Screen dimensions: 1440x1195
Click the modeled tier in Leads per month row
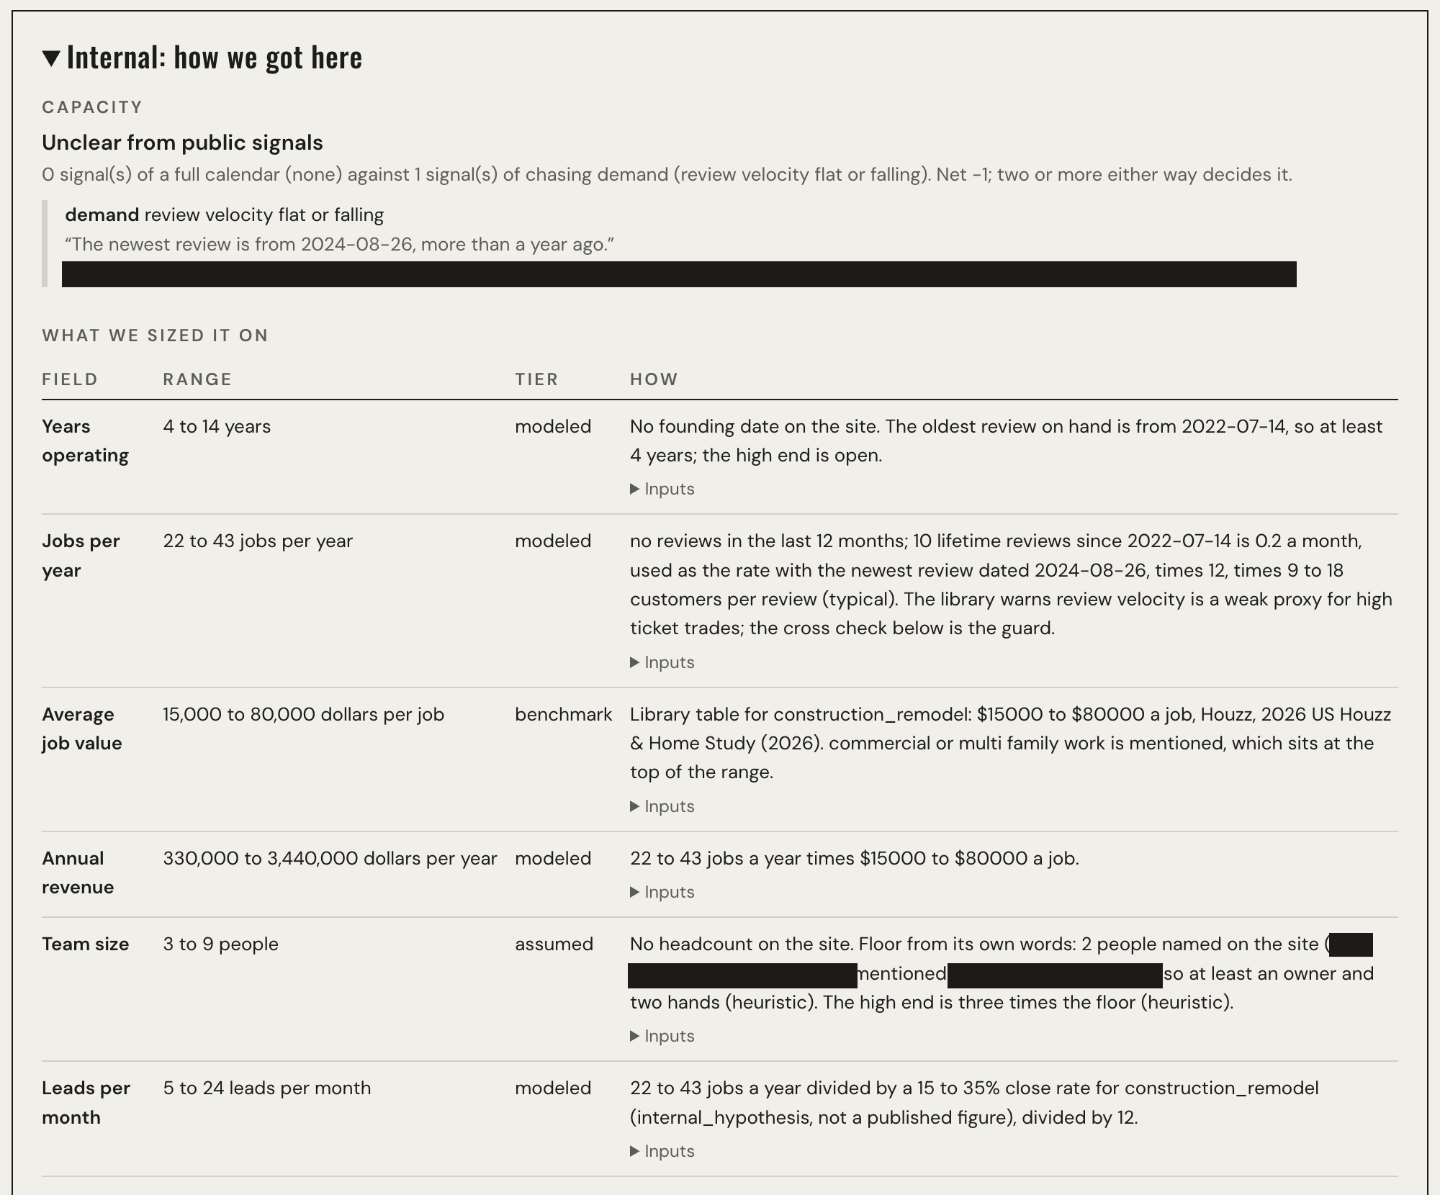(x=553, y=1088)
